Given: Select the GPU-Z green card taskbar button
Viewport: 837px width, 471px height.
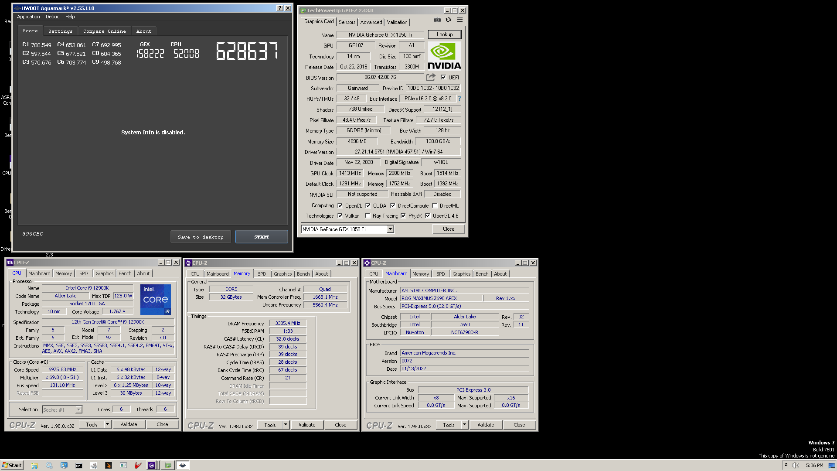Looking at the screenshot, I should tap(168, 465).
